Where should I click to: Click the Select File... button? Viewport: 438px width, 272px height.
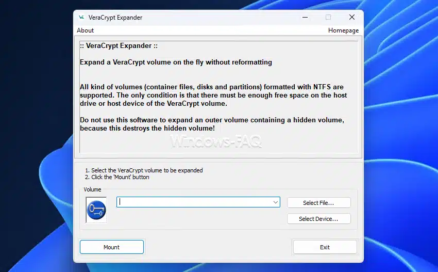point(319,203)
